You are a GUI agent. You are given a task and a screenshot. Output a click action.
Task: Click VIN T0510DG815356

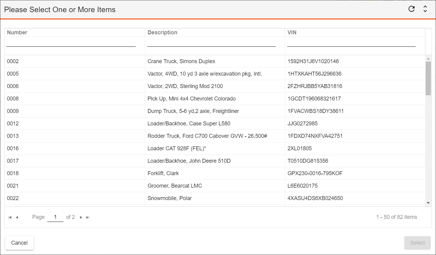click(x=308, y=161)
